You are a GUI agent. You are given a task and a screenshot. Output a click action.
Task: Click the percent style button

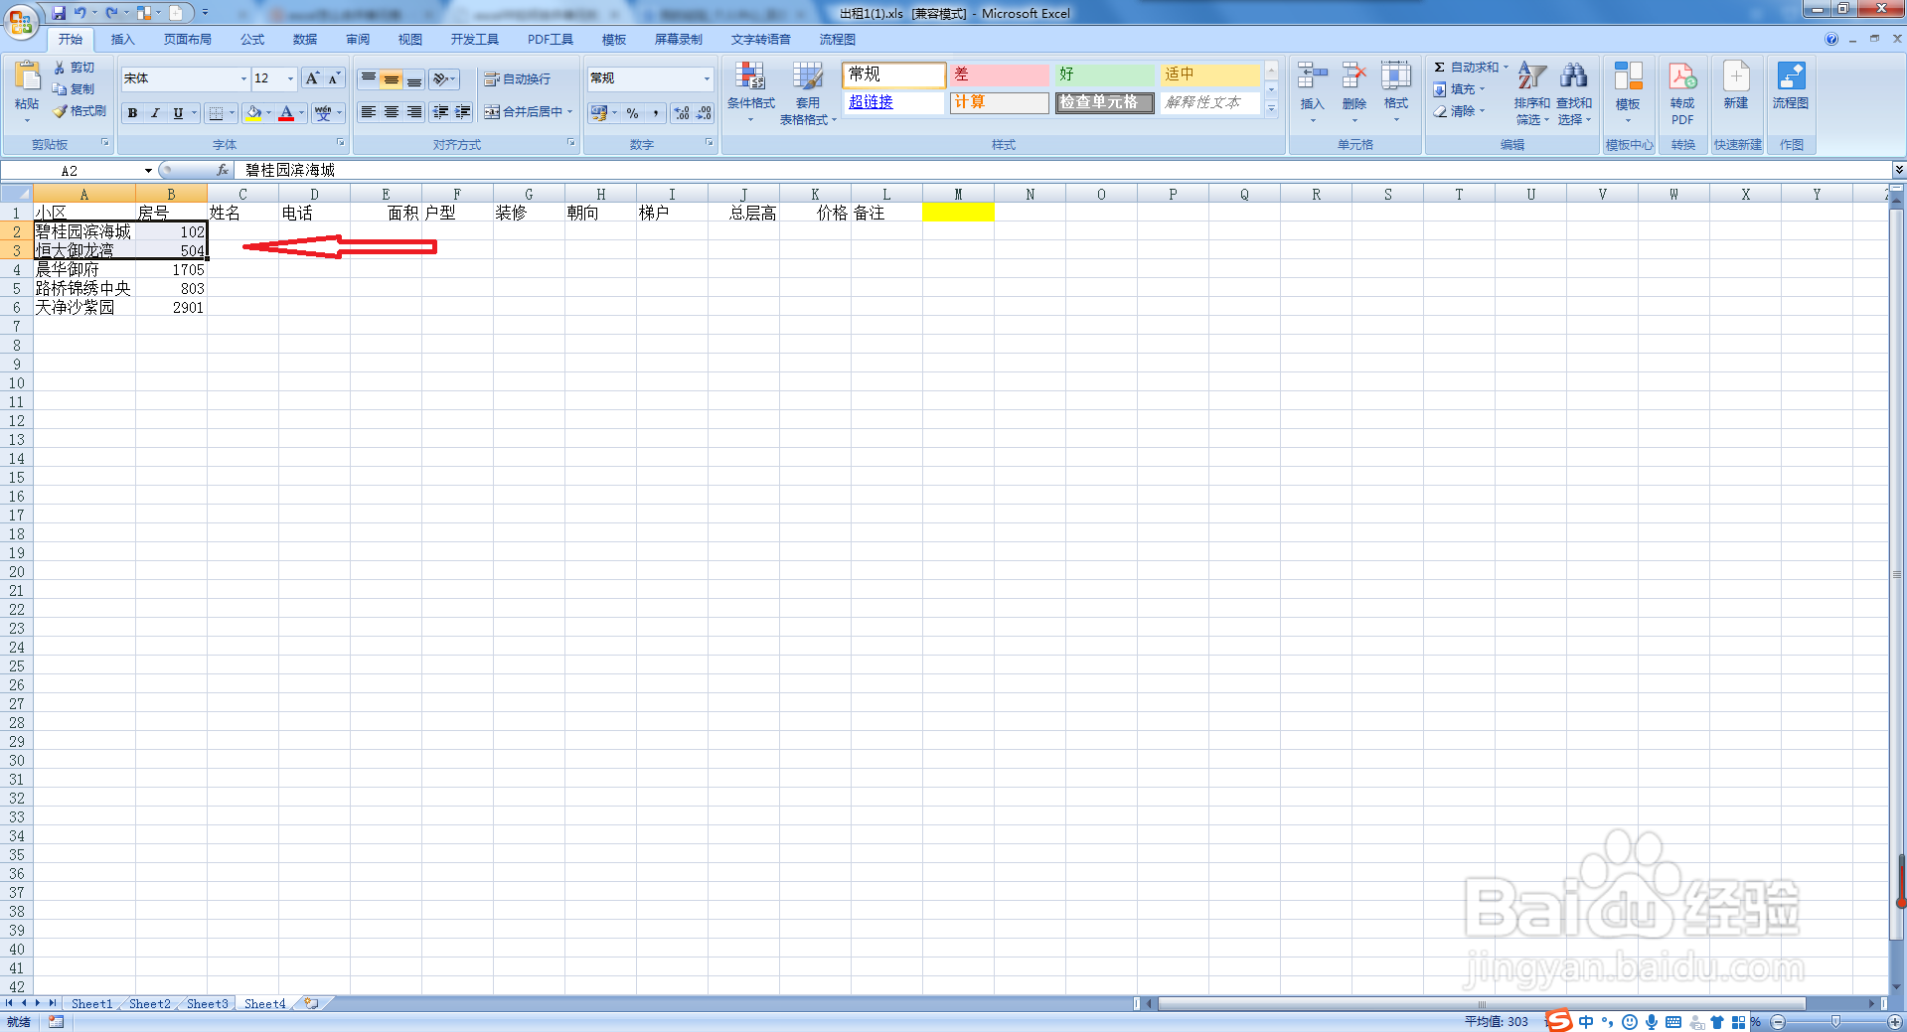pyautogui.click(x=632, y=113)
